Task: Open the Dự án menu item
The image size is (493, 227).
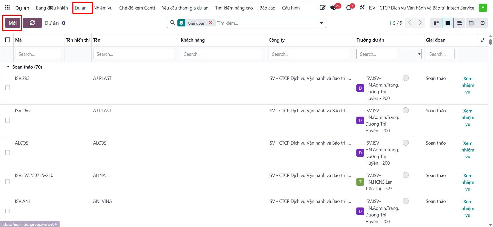Action: tap(81, 8)
